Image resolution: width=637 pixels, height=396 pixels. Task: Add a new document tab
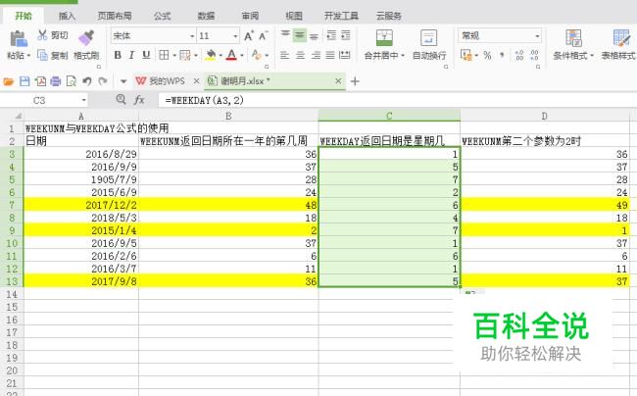click(x=355, y=81)
